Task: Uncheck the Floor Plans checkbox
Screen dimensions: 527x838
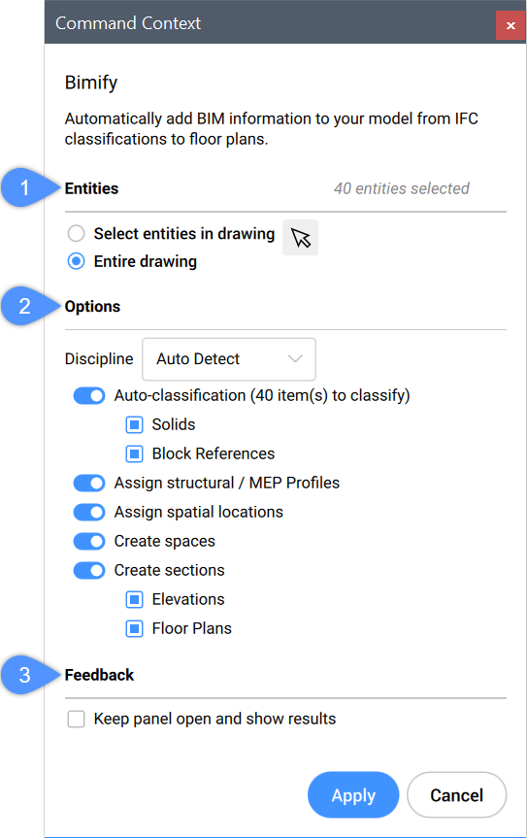Action: pos(134,628)
